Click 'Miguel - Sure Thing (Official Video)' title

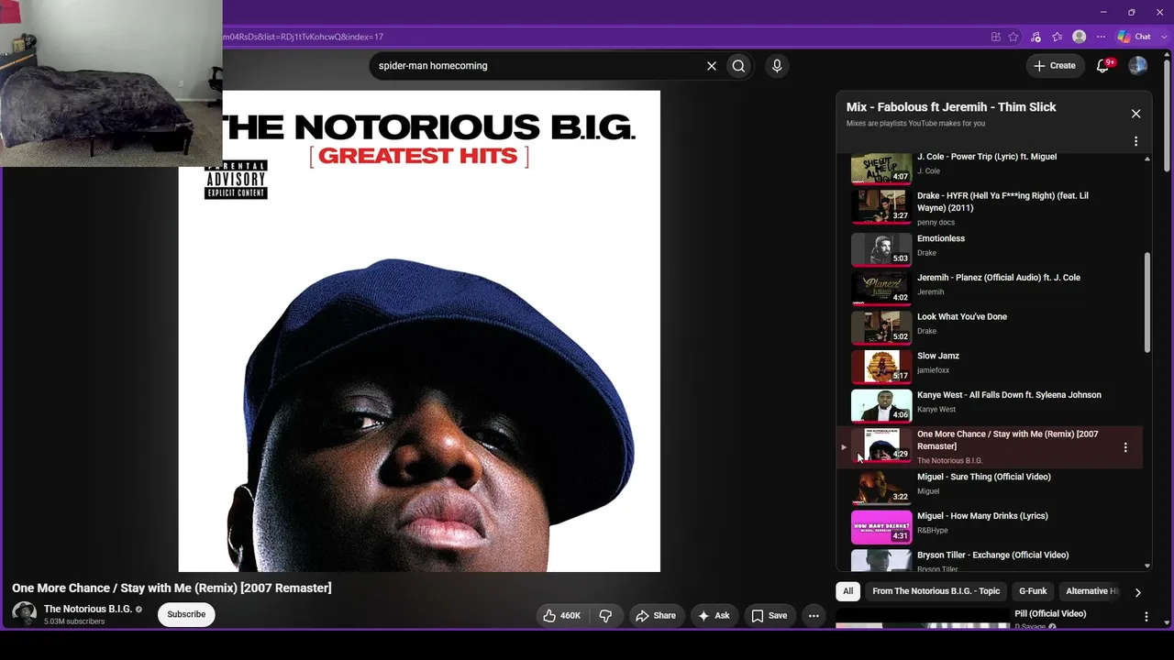pyautogui.click(x=984, y=477)
